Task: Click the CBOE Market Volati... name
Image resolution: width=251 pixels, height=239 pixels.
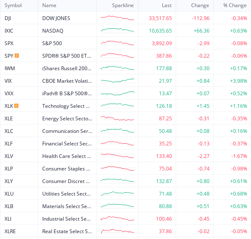Action: coord(67,81)
